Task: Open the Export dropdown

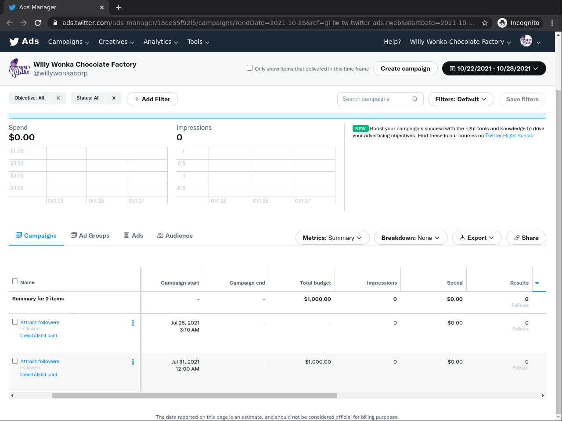Action: click(x=477, y=238)
